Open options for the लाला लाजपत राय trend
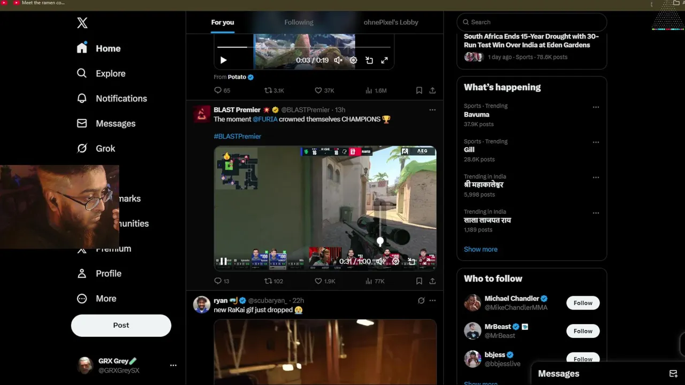The height and width of the screenshot is (385, 685). (596, 213)
